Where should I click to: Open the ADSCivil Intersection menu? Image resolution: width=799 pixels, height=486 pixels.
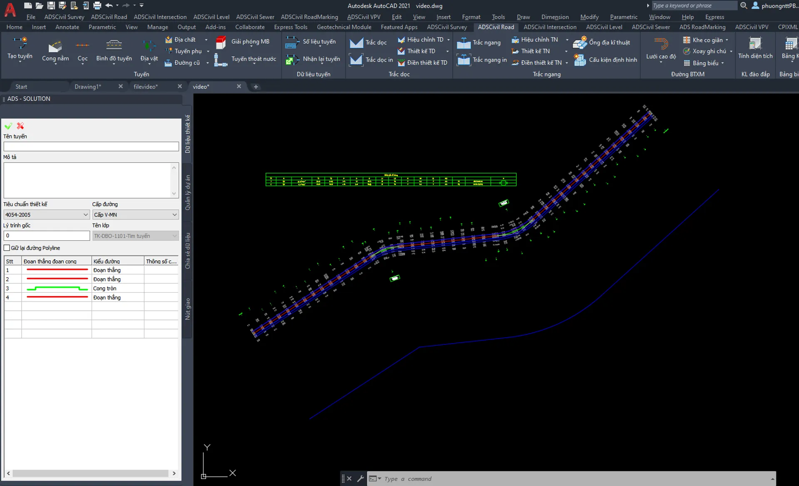click(160, 17)
